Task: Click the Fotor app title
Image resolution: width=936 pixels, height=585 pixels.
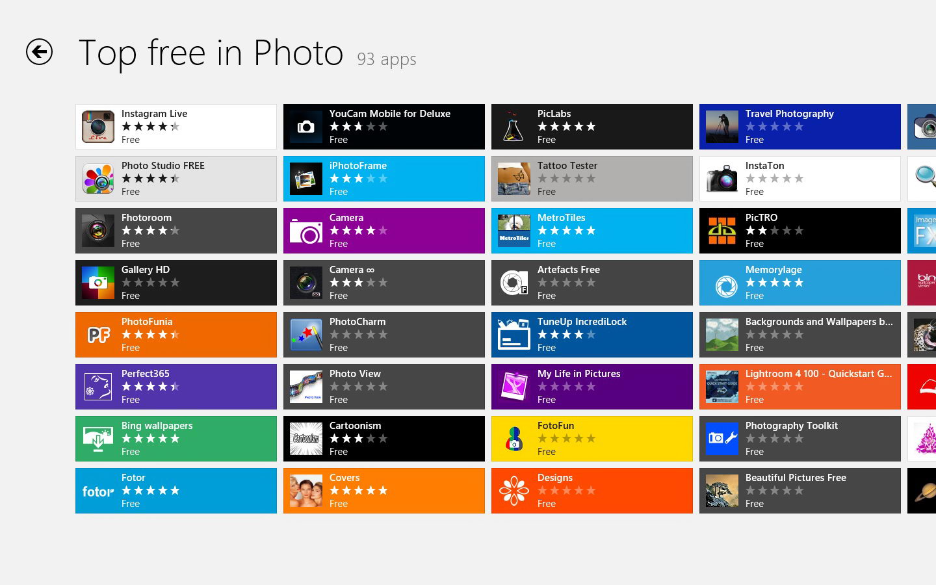Action: pyautogui.click(x=133, y=478)
